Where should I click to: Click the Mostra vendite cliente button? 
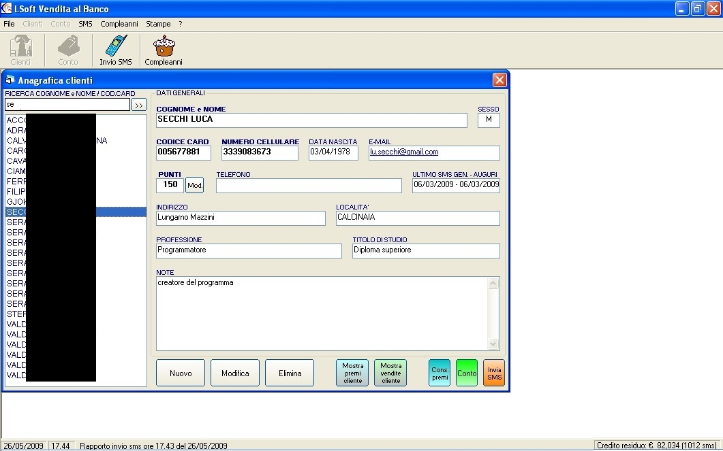point(391,373)
